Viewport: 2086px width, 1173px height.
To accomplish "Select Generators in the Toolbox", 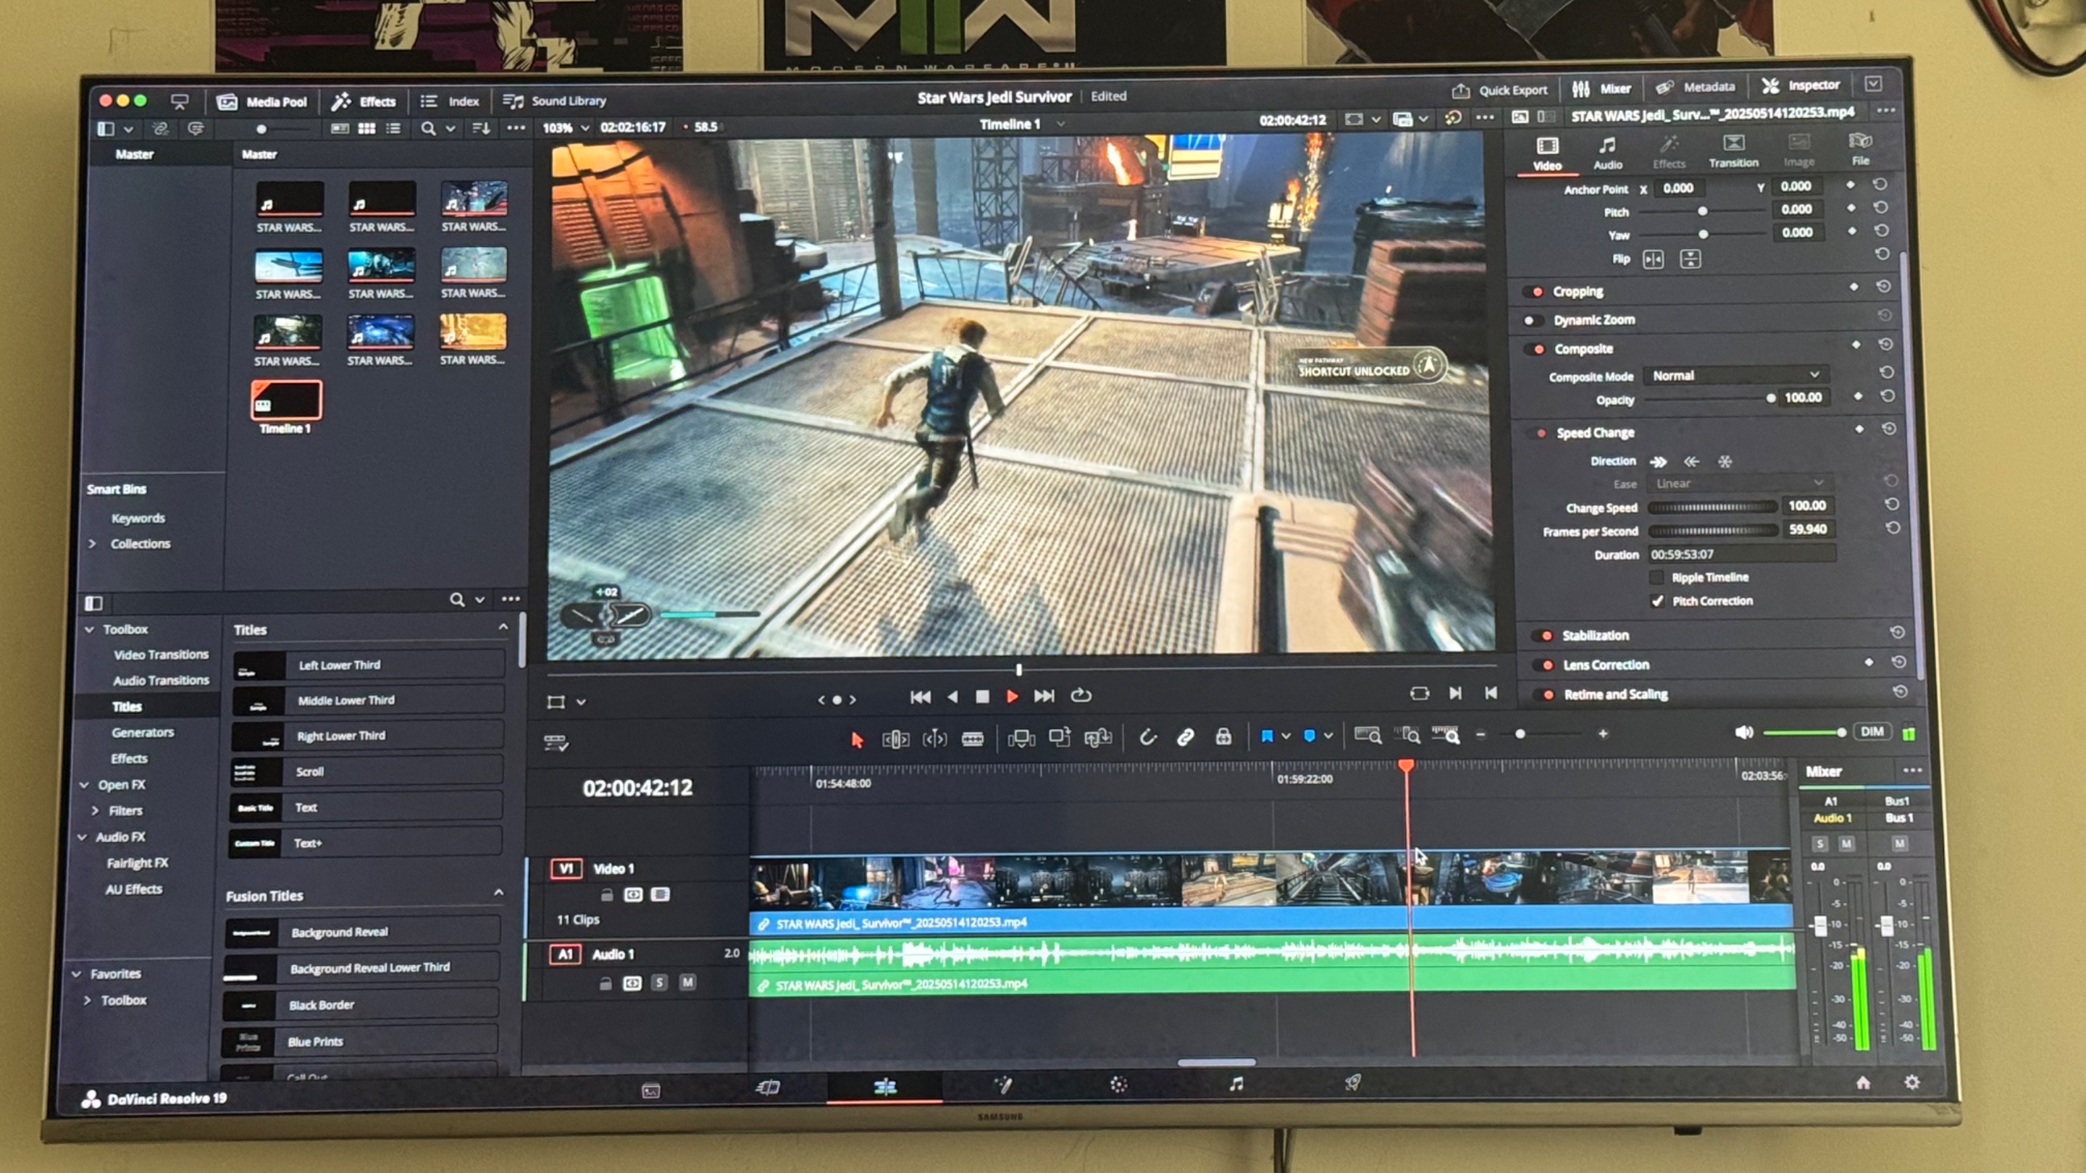I will [x=143, y=732].
